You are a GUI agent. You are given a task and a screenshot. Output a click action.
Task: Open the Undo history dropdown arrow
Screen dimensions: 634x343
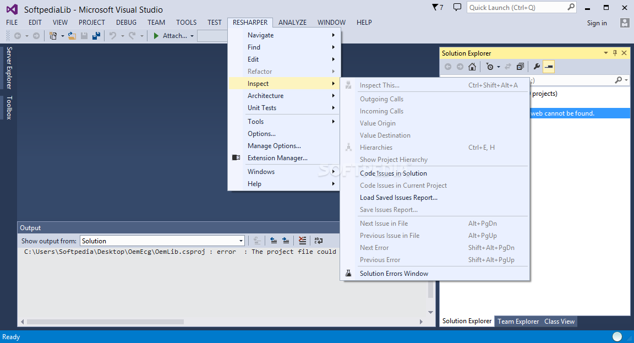(123, 36)
